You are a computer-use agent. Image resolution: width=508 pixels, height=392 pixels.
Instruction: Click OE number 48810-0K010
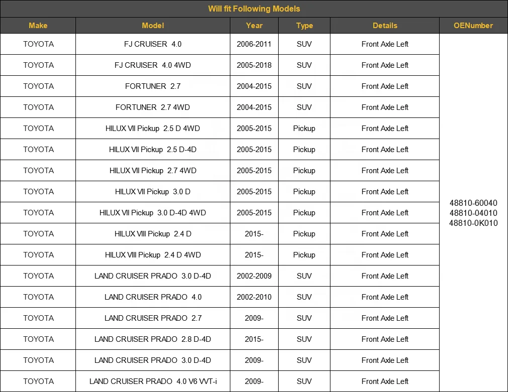pos(473,223)
